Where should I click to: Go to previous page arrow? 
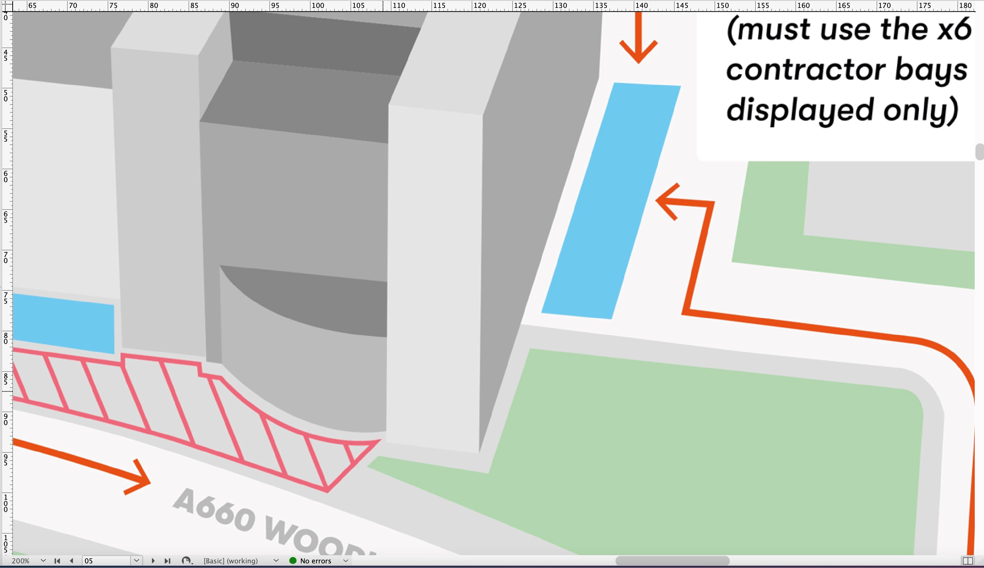pyautogui.click(x=71, y=561)
